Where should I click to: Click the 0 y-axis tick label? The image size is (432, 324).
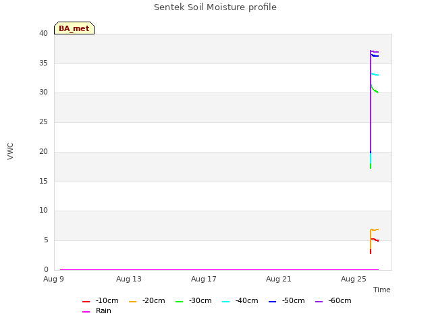(46, 269)
